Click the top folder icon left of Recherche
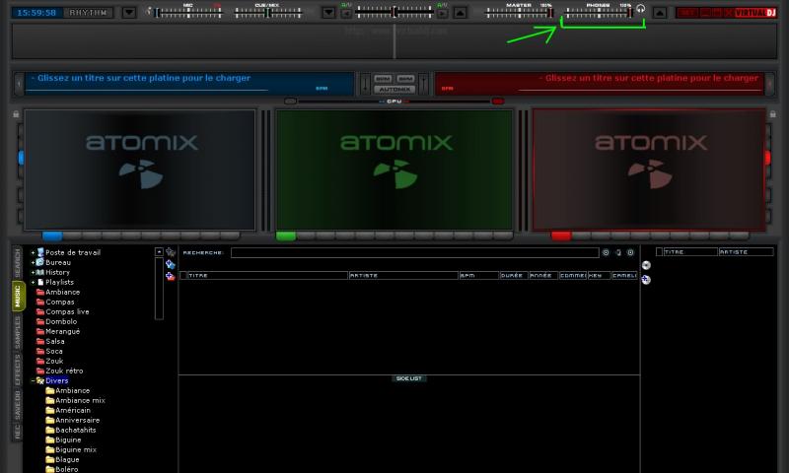The image size is (789, 473). (x=171, y=252)
